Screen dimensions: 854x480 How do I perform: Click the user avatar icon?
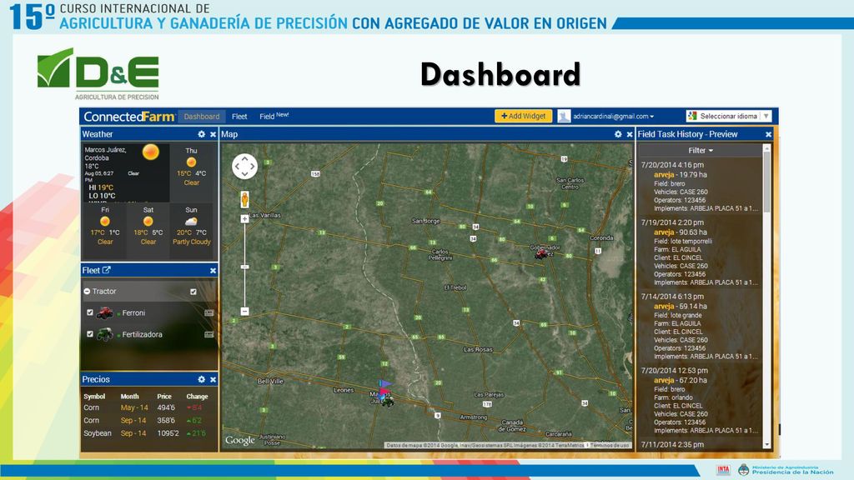click(564, 116)
